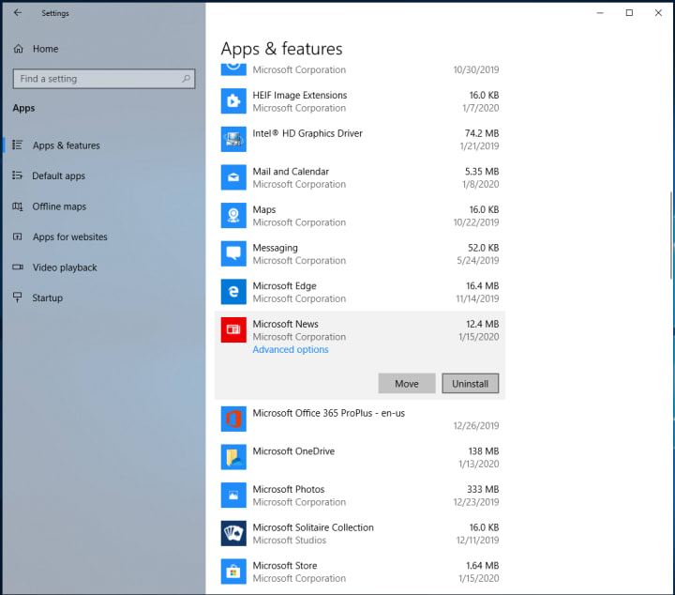The height and width of the screenshot is (595, 675).
Task: Select the Microsoft OneDrive entry
Action: (359, 457)
